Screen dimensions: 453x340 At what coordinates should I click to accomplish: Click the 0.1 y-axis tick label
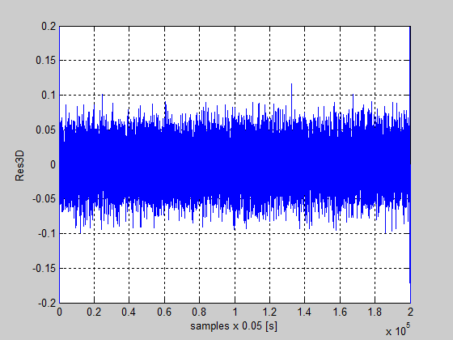[x=49, y=96]
